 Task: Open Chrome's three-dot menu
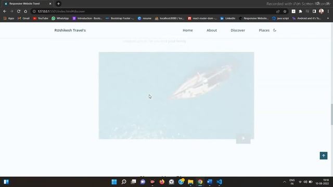point(328,11)
